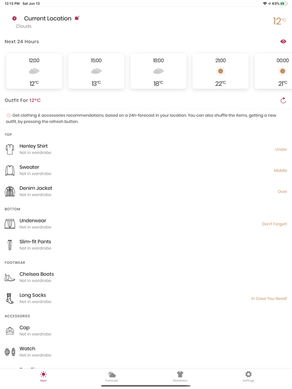Open the Forecast tab

click(x=112, y=376)
